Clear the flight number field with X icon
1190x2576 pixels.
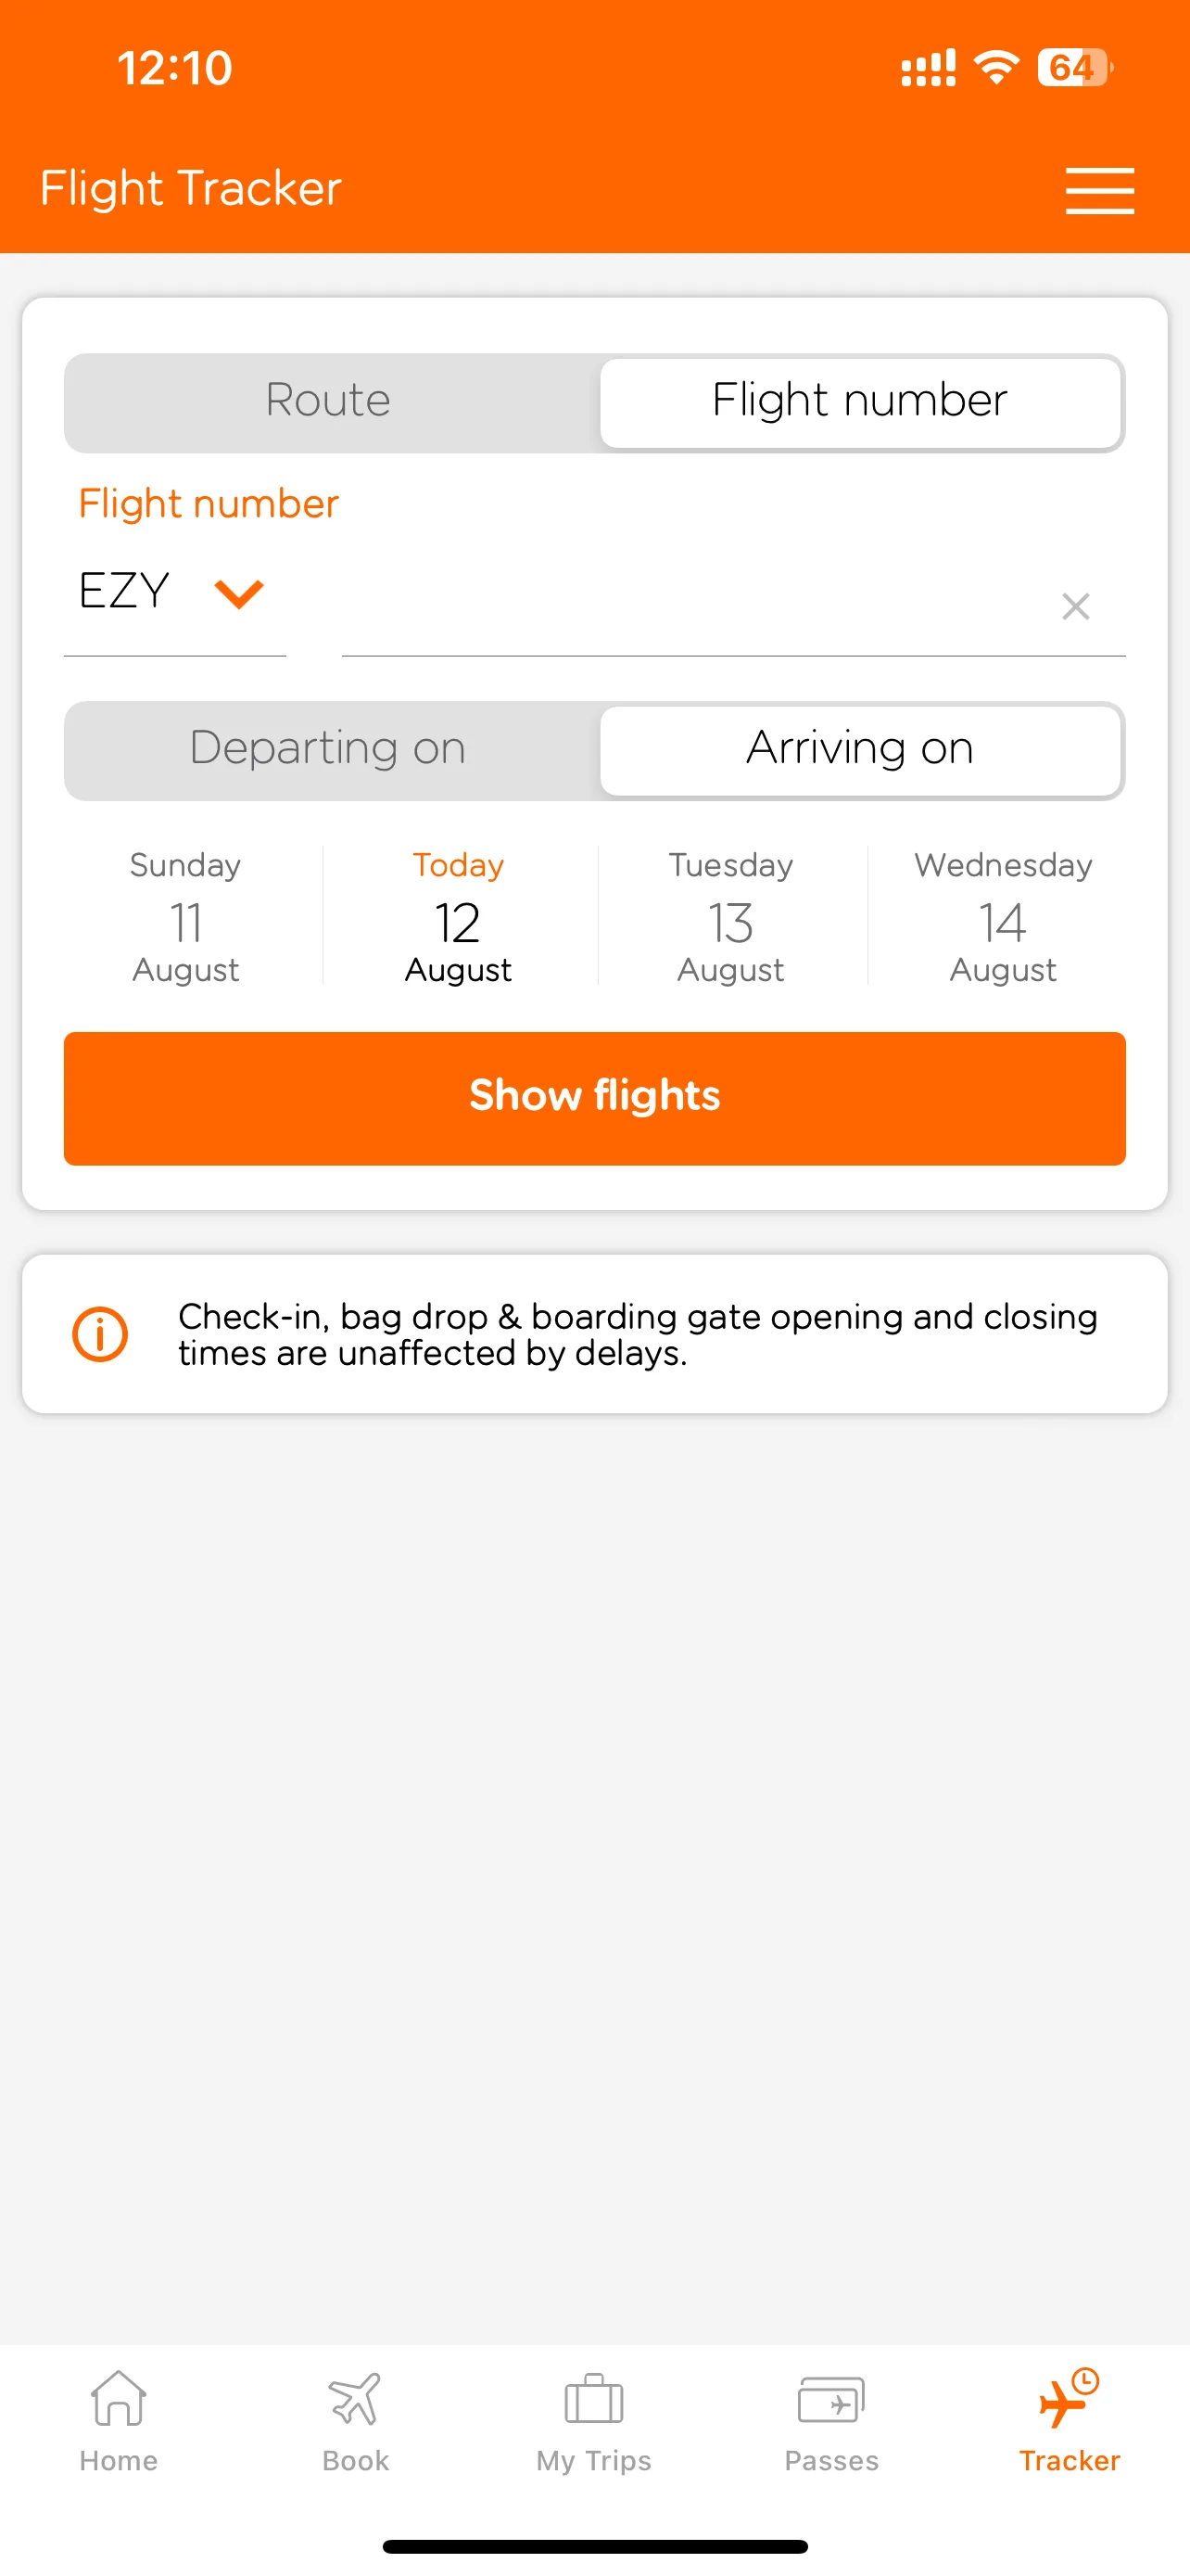[1075, 606]
